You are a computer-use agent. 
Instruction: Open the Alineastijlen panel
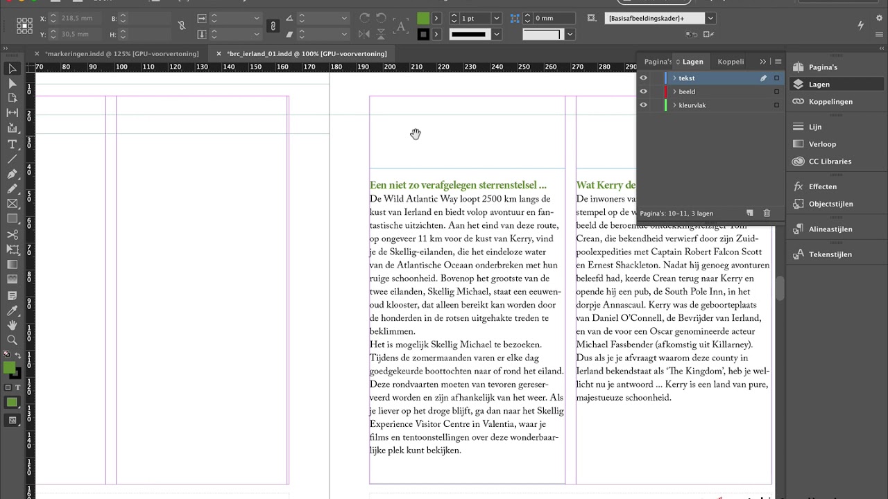[830, 229]
